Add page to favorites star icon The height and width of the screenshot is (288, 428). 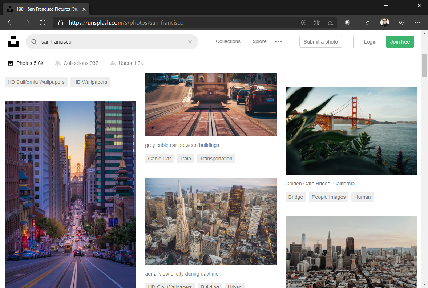[330, 22]
